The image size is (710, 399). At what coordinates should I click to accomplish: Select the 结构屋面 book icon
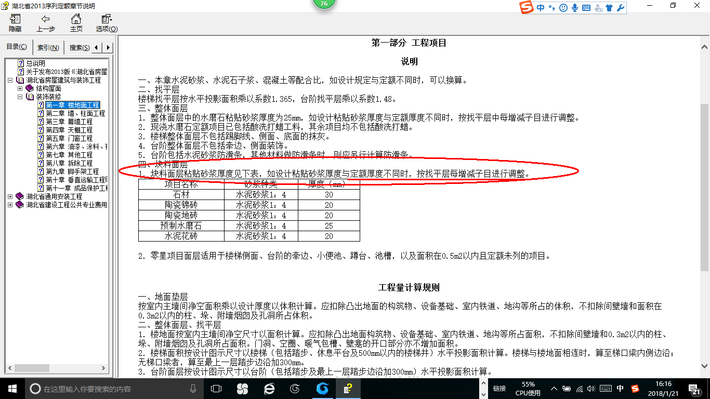pyautogui.click(x=29, y=88)
